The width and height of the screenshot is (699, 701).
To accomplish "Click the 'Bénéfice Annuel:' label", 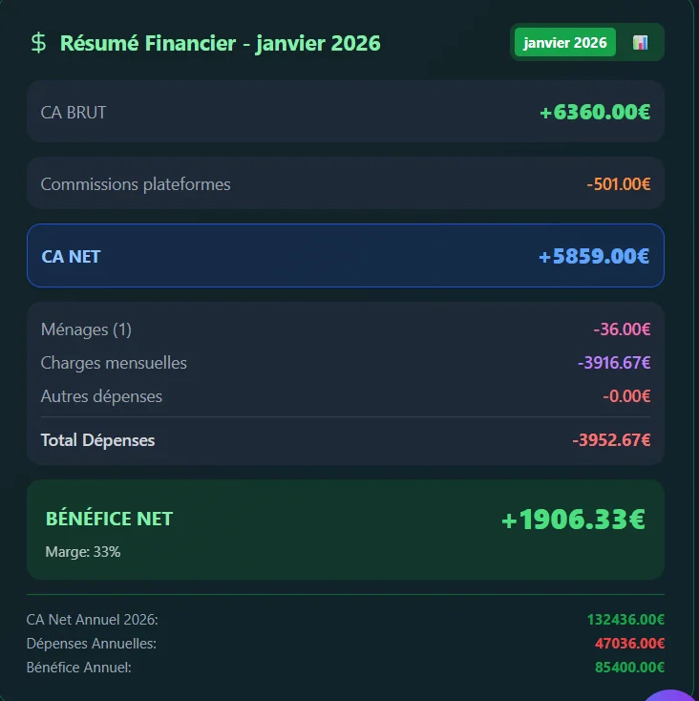I will click(78, 667).
